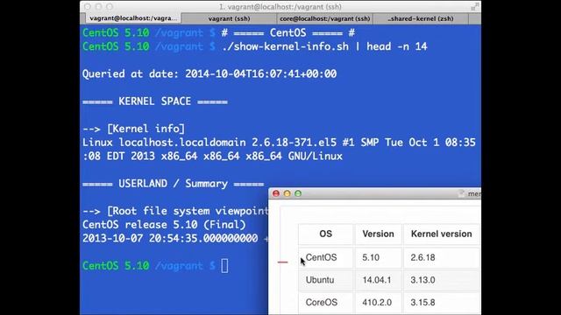This screenshot has width=561, height=315.
Task: Click the terminal title vagrant@localhost:/vagrant (ssh)
Action: pos(280,6)
